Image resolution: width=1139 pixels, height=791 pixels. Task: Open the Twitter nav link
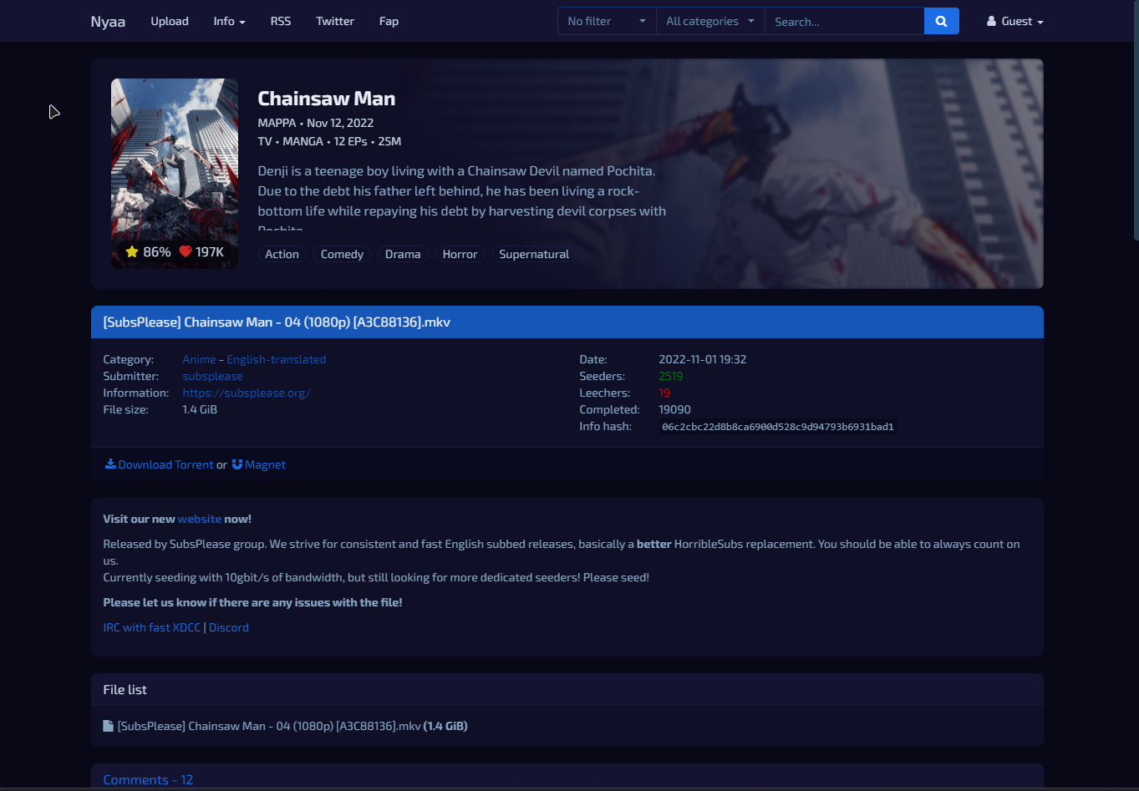point(335,22)
